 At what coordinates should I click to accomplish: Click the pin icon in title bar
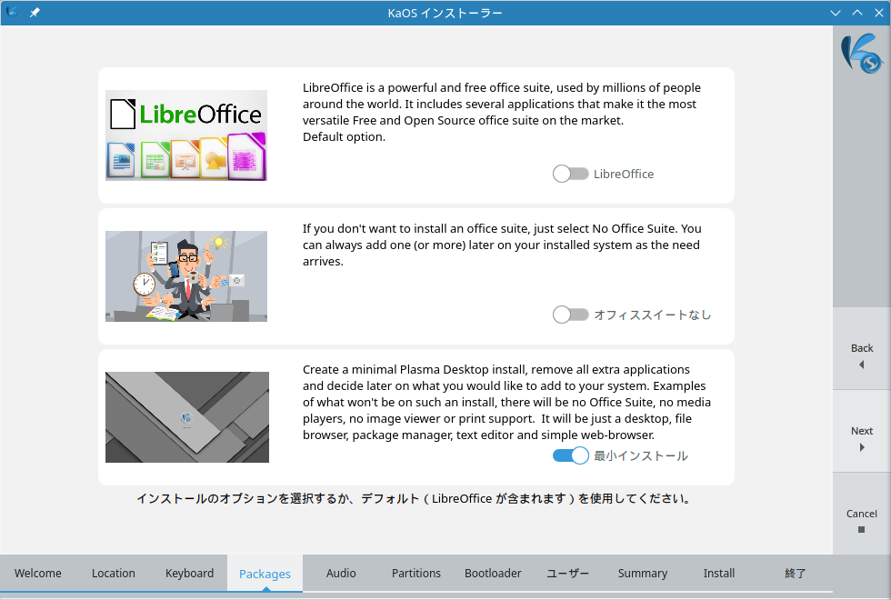(35, 13)
